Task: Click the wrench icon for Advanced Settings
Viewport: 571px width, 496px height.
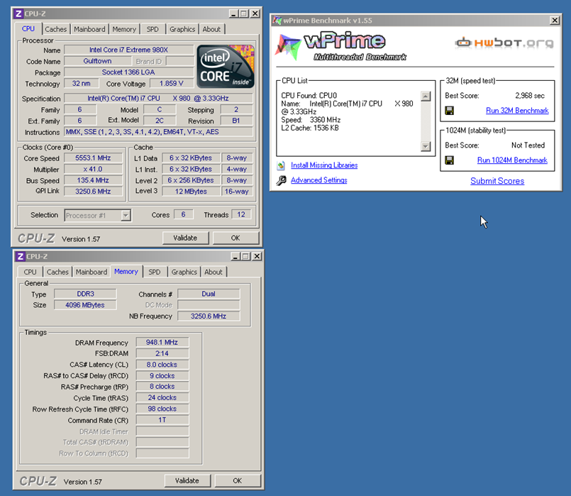Action: [281, 180]
